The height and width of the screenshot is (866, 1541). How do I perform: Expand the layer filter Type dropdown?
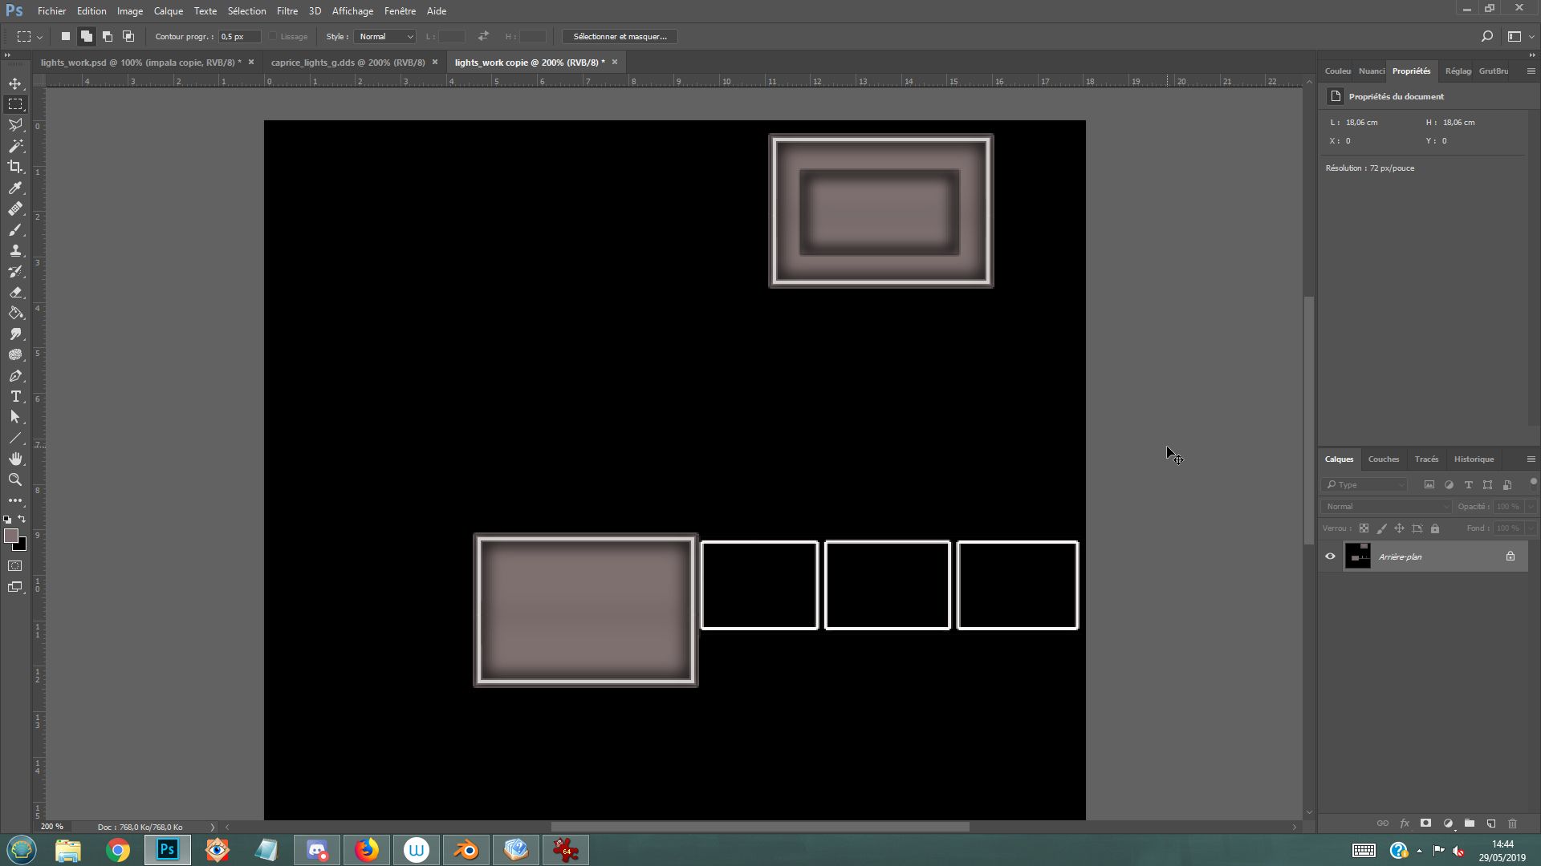click(1365, 485)
